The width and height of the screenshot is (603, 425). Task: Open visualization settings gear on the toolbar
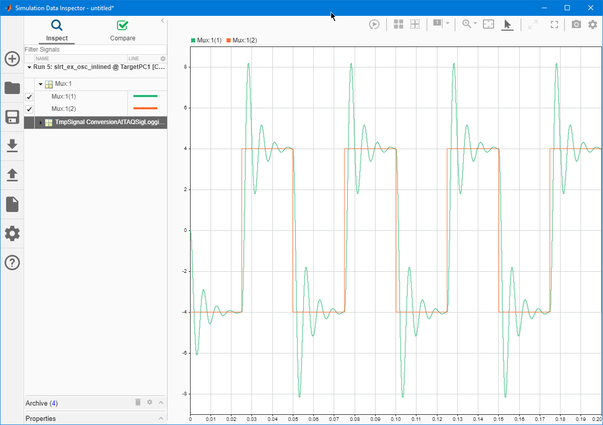(x=592, y=24)
